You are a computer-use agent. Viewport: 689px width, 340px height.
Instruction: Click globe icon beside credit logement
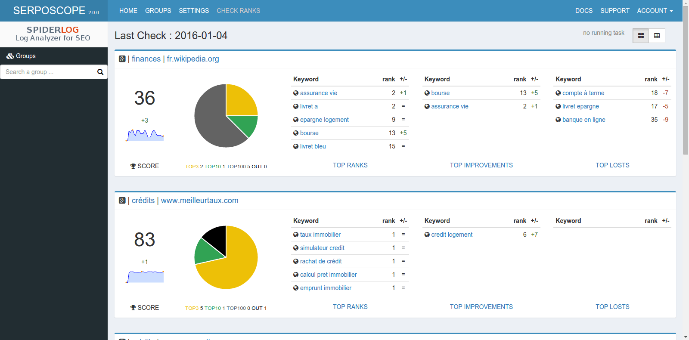coord(427,235)
